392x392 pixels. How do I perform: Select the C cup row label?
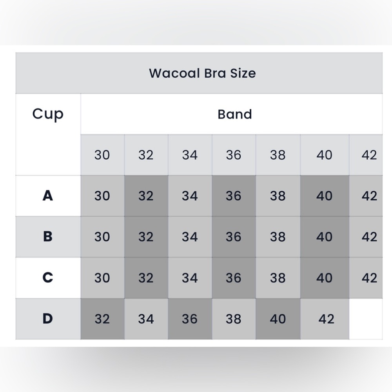[x=48, y=278]
